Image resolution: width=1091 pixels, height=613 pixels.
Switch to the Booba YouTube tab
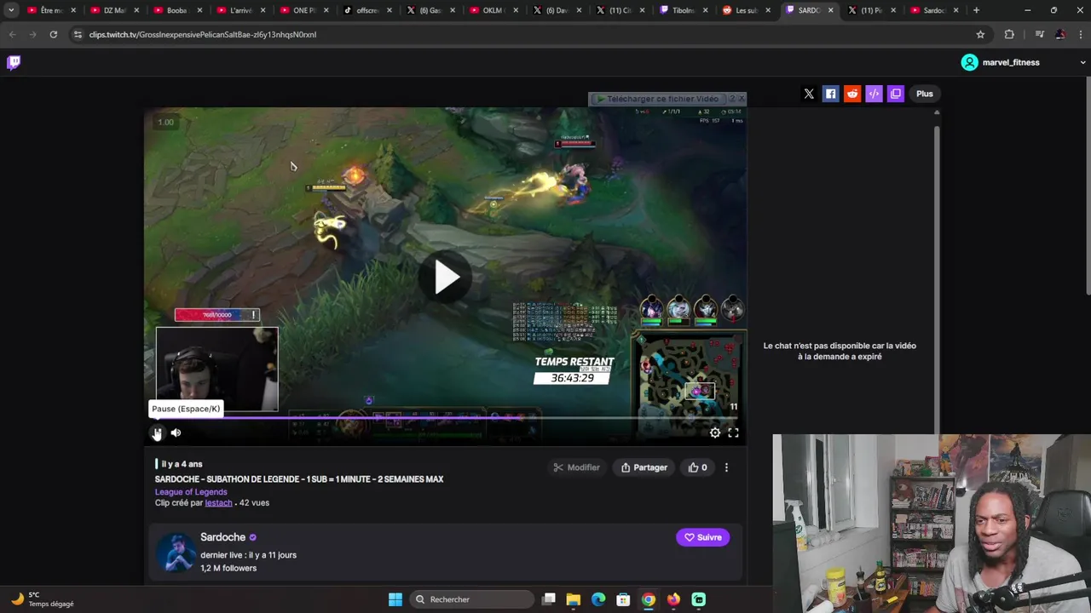click(x=176, y=10)
